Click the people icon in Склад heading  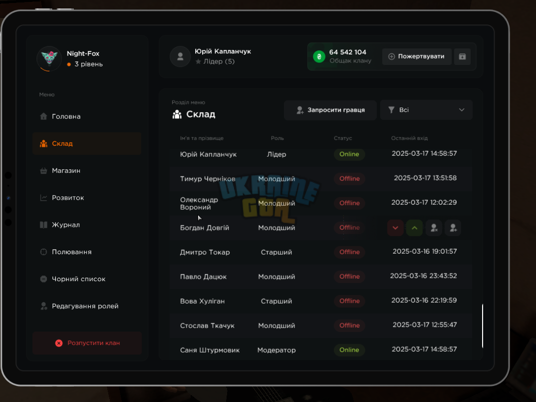point(177,114)
